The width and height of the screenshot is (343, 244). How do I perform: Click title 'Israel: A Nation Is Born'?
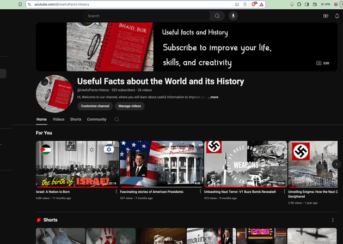53,192
